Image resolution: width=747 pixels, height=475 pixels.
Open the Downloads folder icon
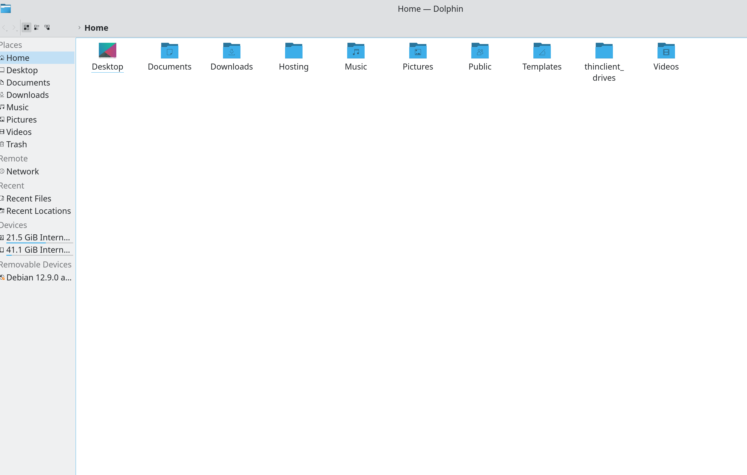(x=231, y=51)
